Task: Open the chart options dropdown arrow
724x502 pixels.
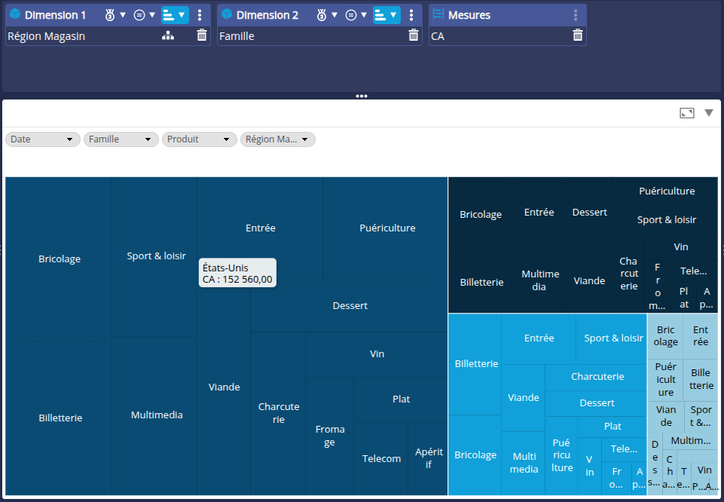Action: [x=708, y=112]
